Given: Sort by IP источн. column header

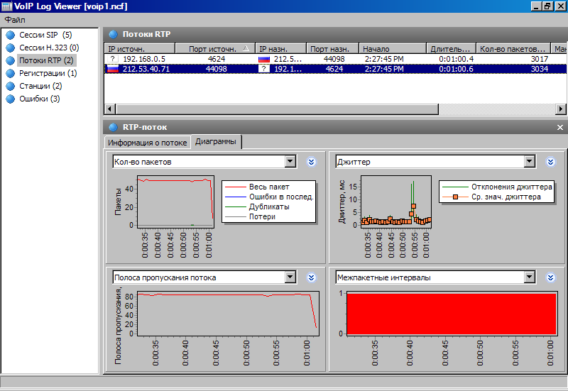Looking at the screenshot, I should pos(140,48).
